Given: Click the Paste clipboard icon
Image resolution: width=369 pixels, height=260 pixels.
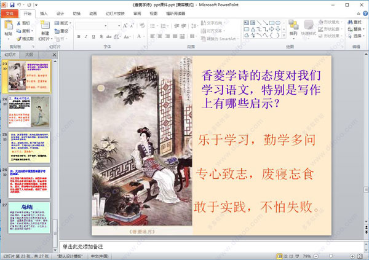Looking at the screenshot, I should [x=8, y=26].
